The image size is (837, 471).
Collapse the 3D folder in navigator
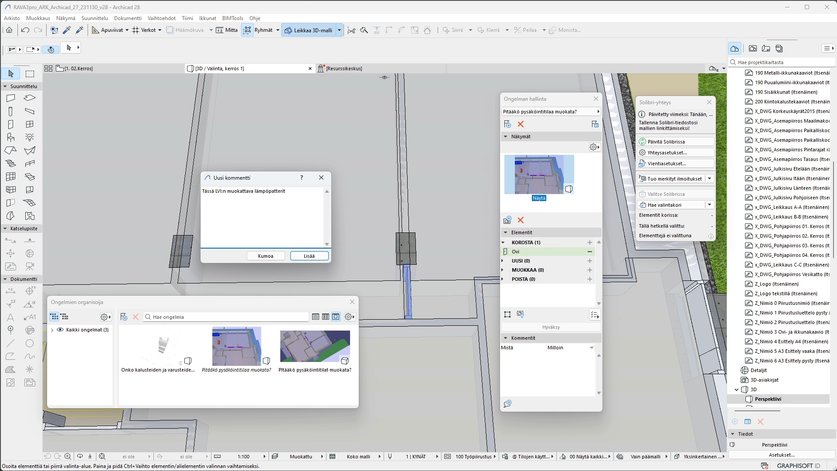(737, 389)
